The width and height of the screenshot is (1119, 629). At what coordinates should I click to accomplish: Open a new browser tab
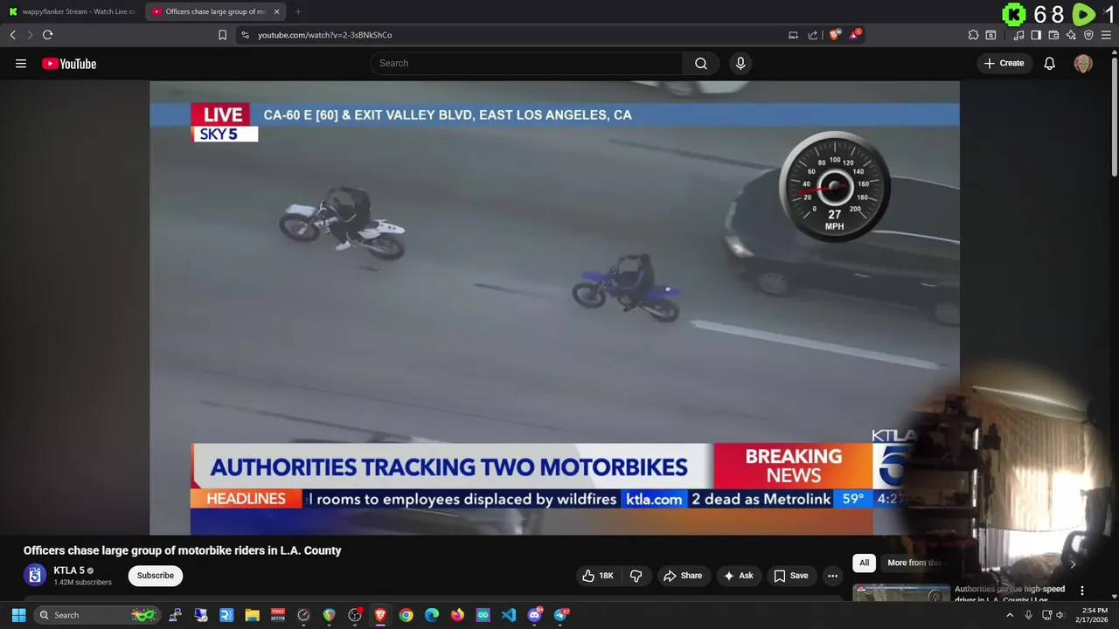[298, 11]
